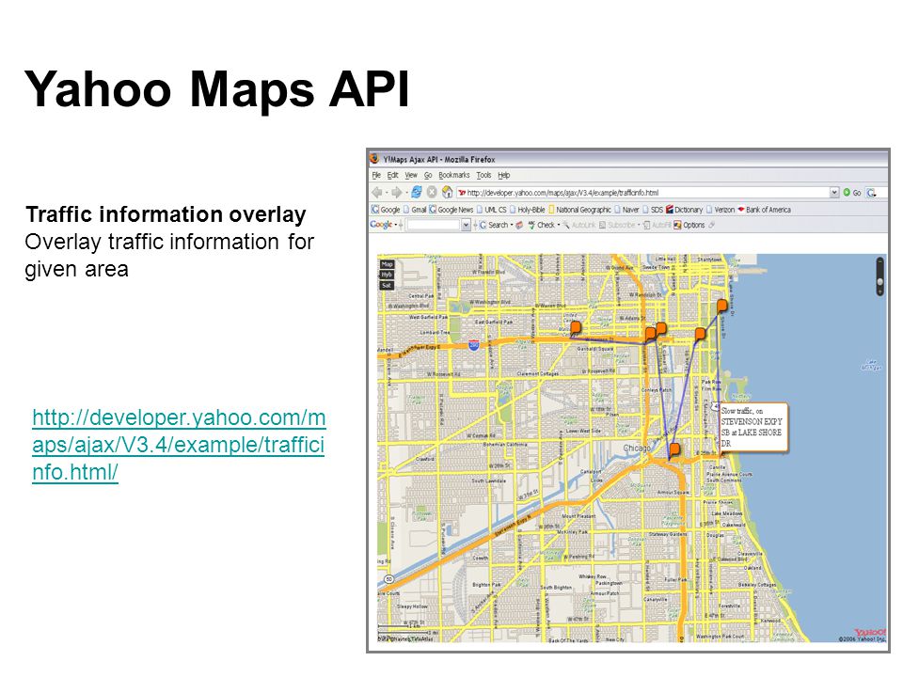This screenshot has width=903, height=677.
Task: Open the Naver bookmark
Action: tap(626, 210)
